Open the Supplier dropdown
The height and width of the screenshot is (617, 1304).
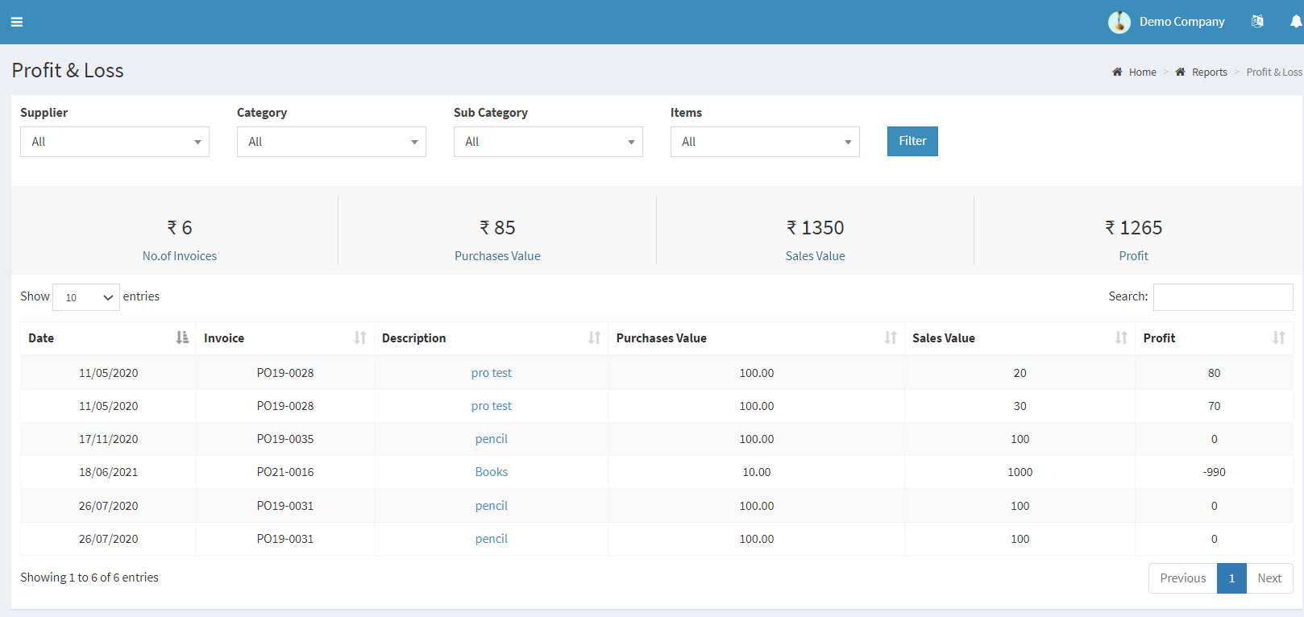click(x=114, y=142)
